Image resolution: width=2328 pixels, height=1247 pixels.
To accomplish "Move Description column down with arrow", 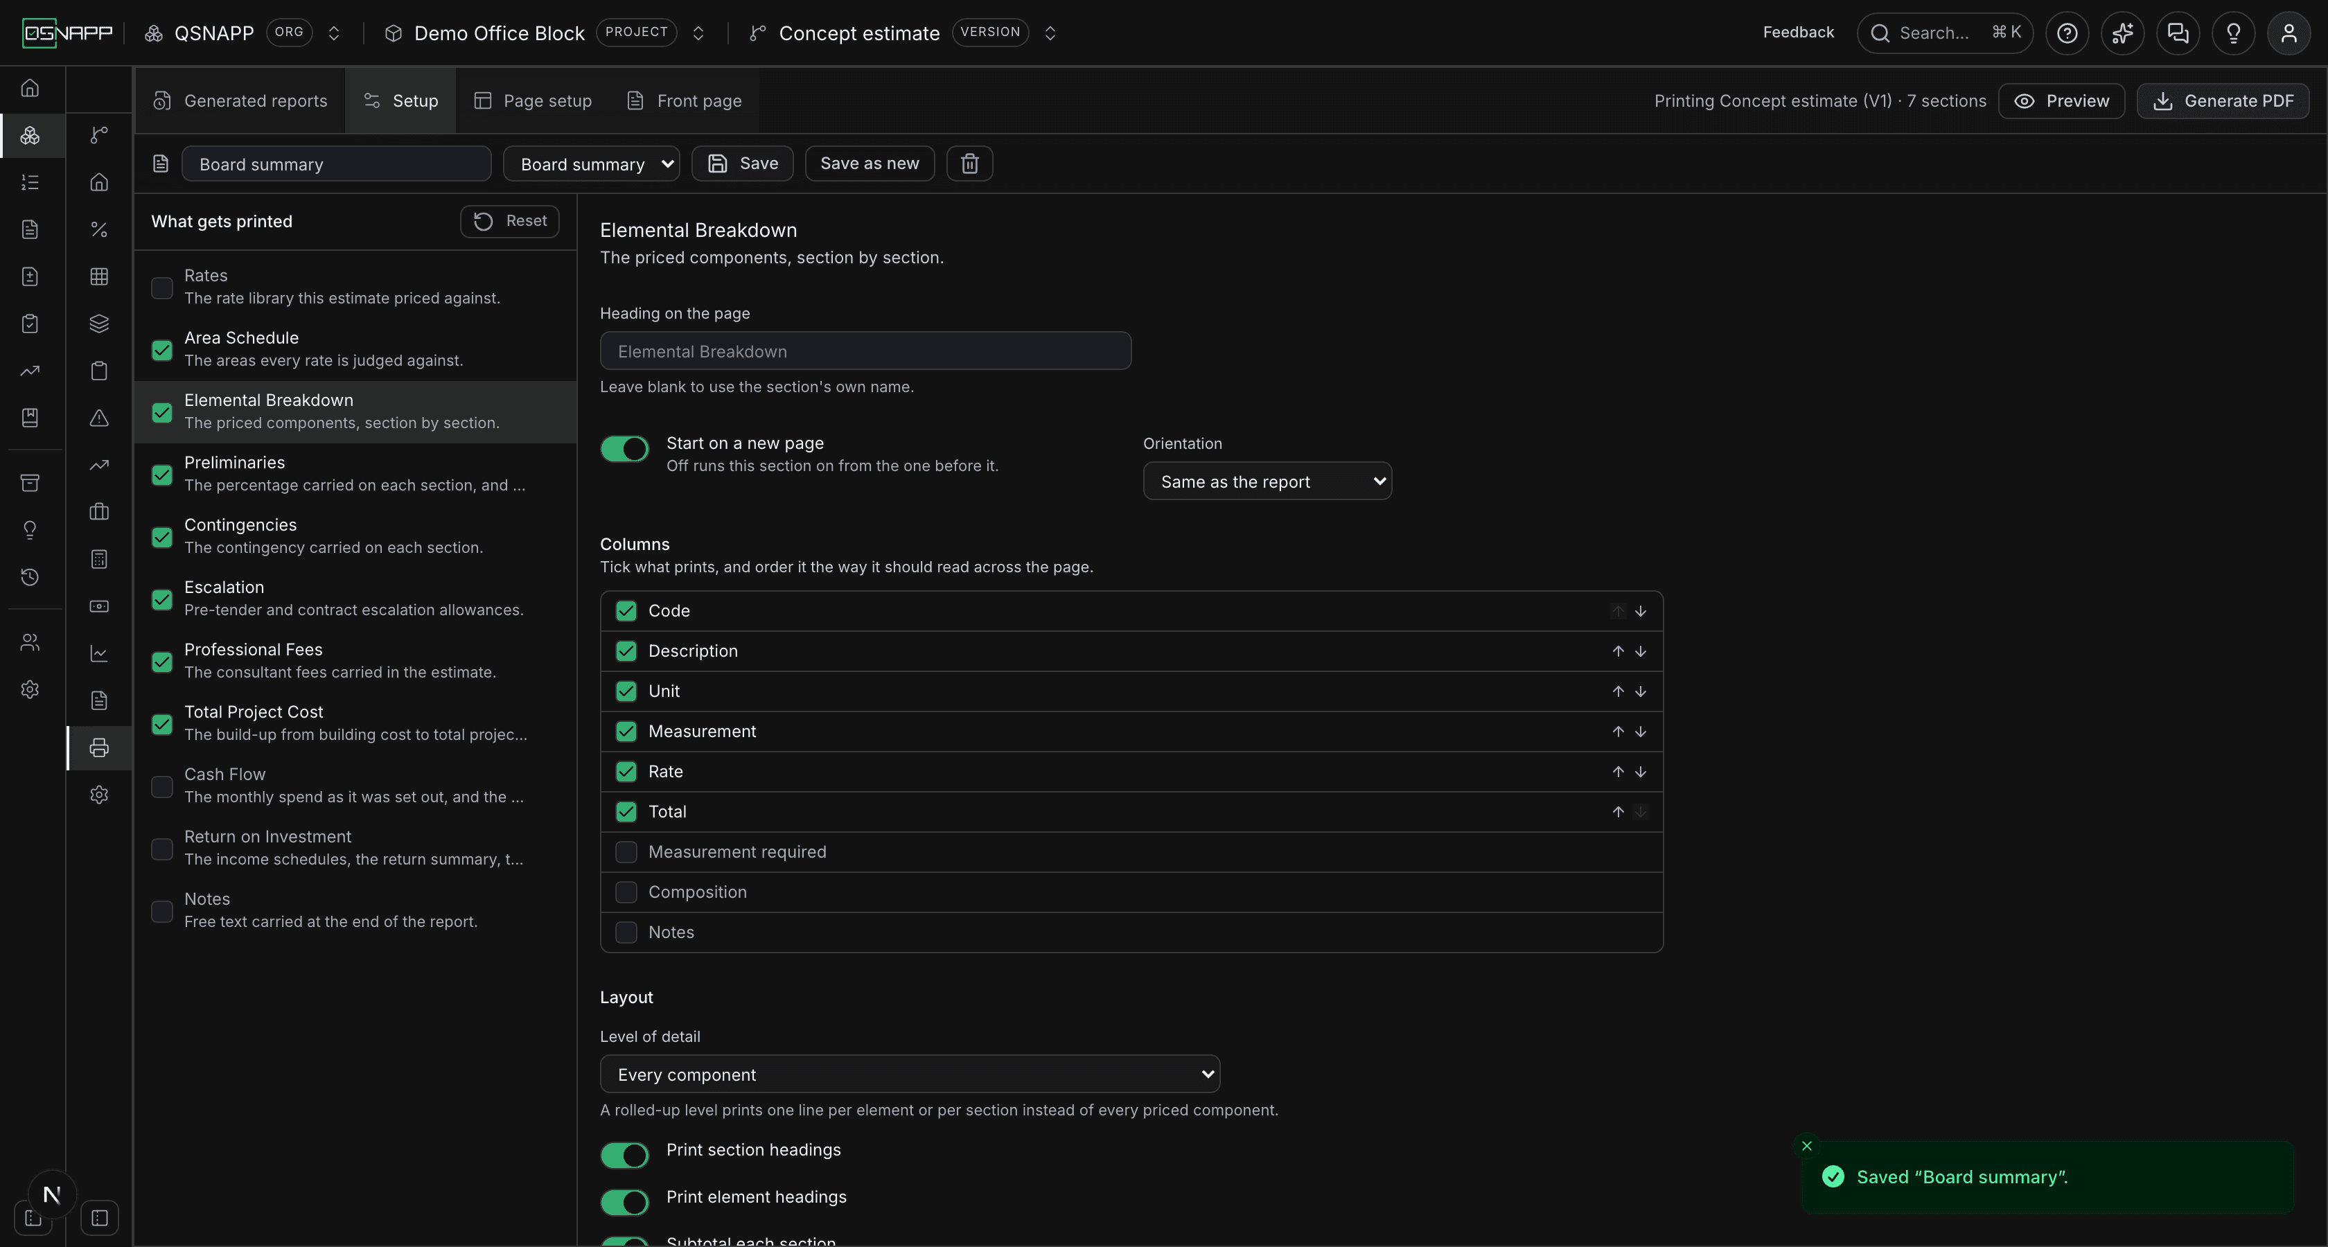I will pyautogui.click(x=1640, y=651).
